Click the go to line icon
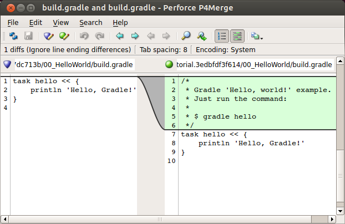The height and width of the screenshot is (224, 345). pyautogui.click(x=202, y=36)
